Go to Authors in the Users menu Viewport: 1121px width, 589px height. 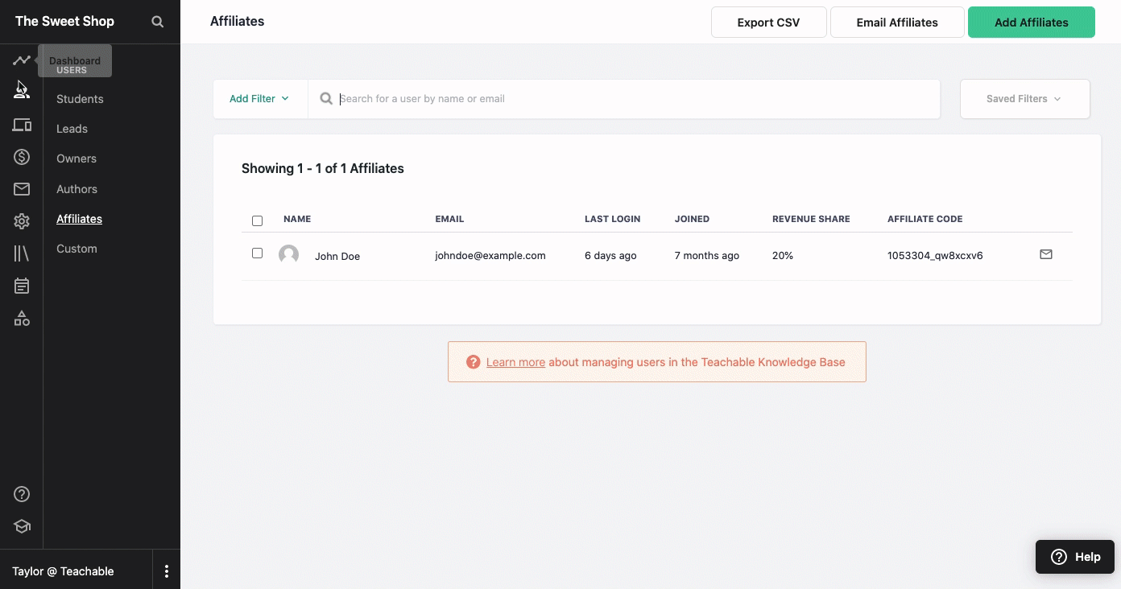(77, 189)
